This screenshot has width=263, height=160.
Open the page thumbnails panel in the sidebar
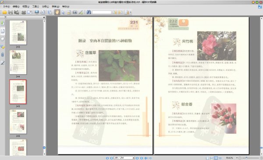click(3, 31)
